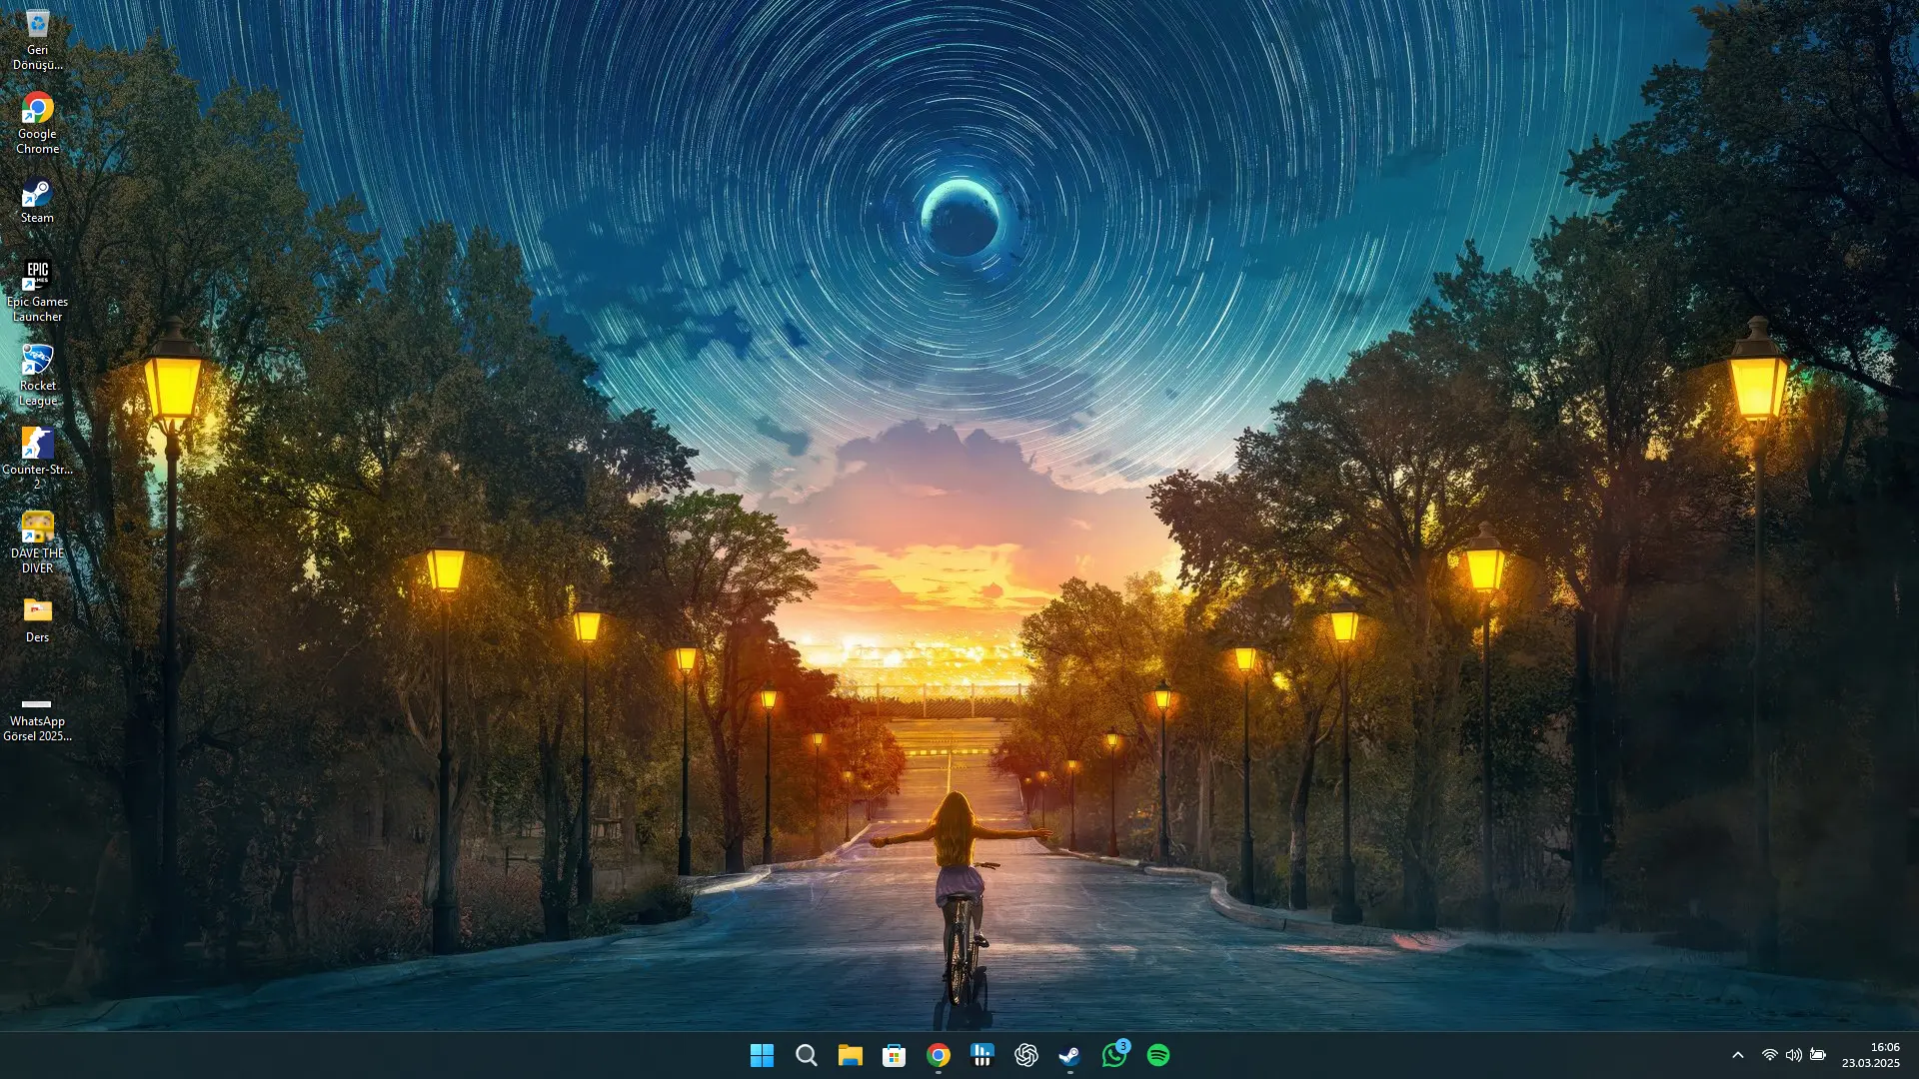This screenshot has width=1919, height=1079.
Task: Launch Microsoft Store from the taskbar
Action: pyautogui.click(x=894, y=1055)
